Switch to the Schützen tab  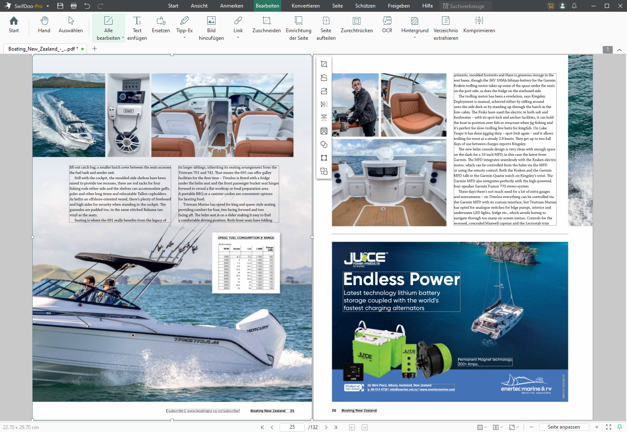click(365, 6)
